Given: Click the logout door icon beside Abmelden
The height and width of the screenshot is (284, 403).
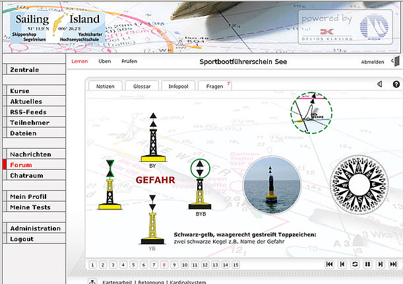Looking at the screenshot, I should (394, 61).
